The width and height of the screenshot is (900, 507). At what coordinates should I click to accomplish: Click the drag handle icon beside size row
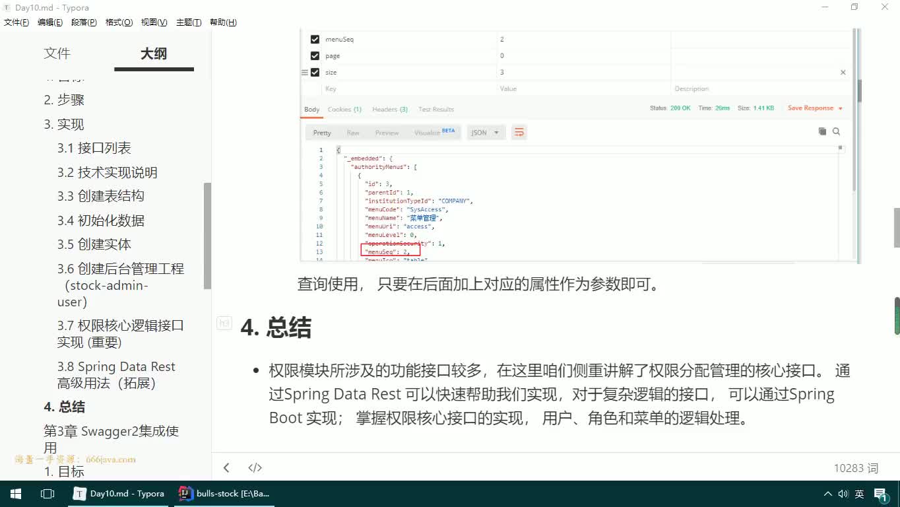(304, 73)
